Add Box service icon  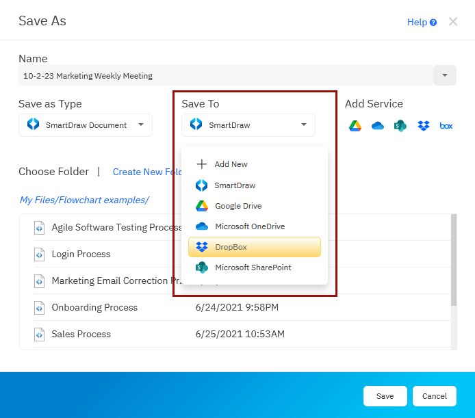click(x=446, y=126)
